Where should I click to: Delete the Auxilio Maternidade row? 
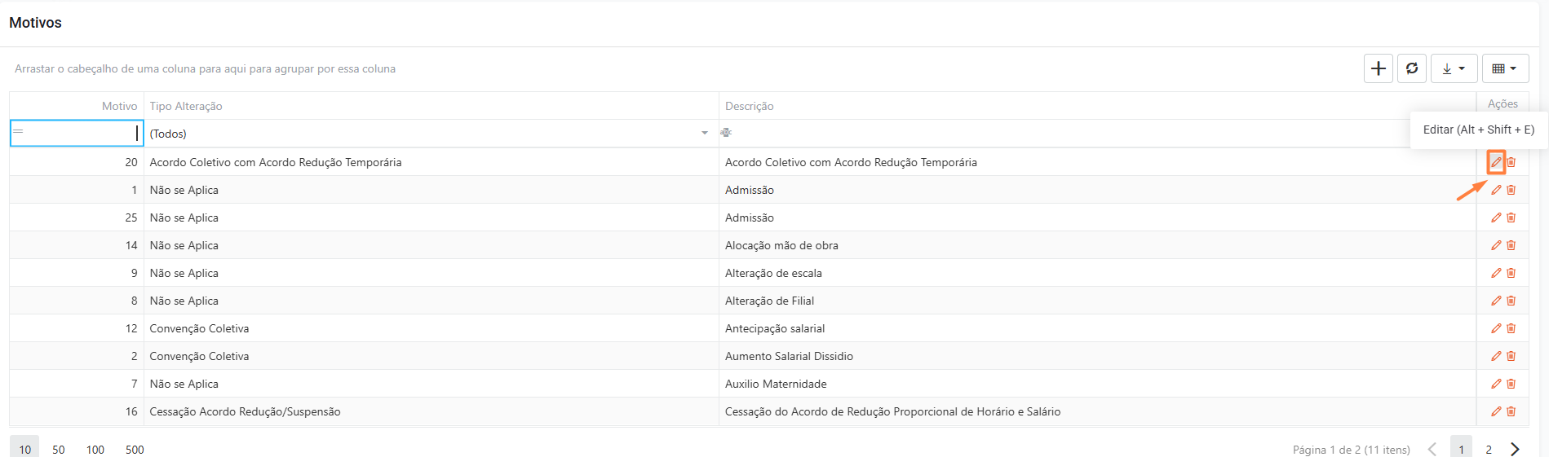[x=1511, y=384]
